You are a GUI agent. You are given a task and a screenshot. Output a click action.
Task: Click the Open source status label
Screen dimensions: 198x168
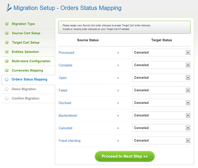pos(63,78)
